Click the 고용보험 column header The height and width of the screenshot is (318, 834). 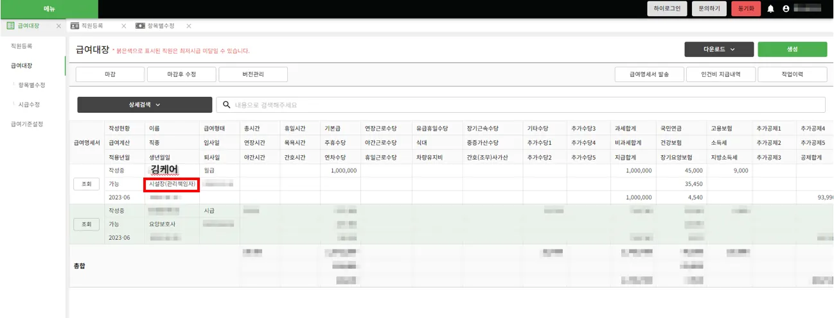pyautogui.click(x=722, y=128)
